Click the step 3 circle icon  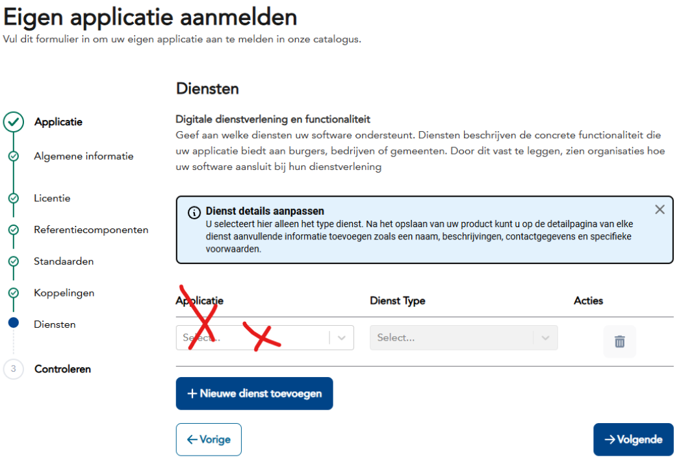[x=13, y=369]
